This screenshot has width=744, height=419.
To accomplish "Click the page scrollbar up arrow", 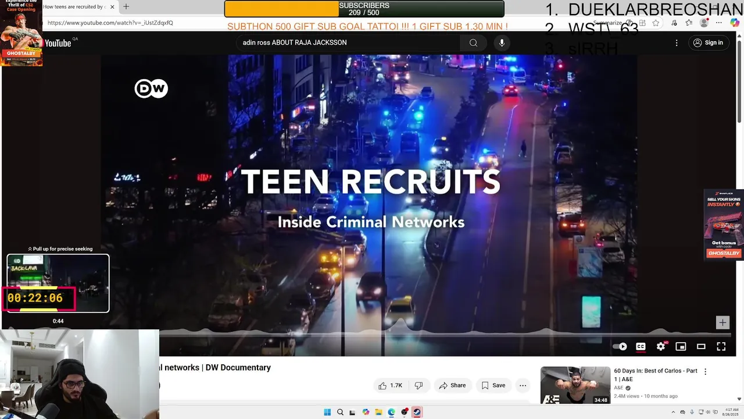I will [x=740, y=35].
